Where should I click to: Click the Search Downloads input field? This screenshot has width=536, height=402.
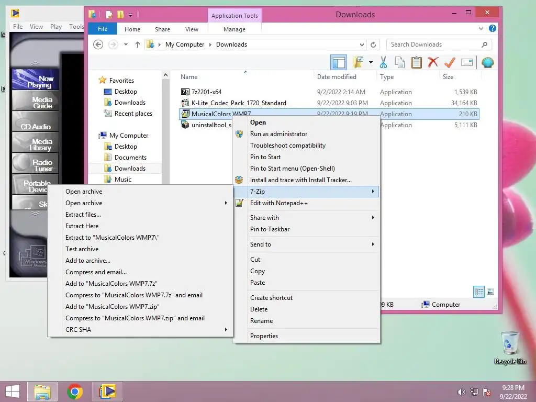pyautogui.click(x=439, y=44)
